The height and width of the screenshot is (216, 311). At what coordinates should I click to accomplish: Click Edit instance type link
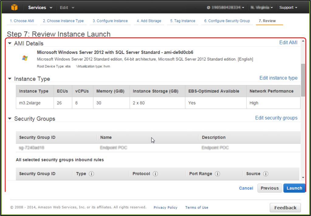tap(278, 78)
